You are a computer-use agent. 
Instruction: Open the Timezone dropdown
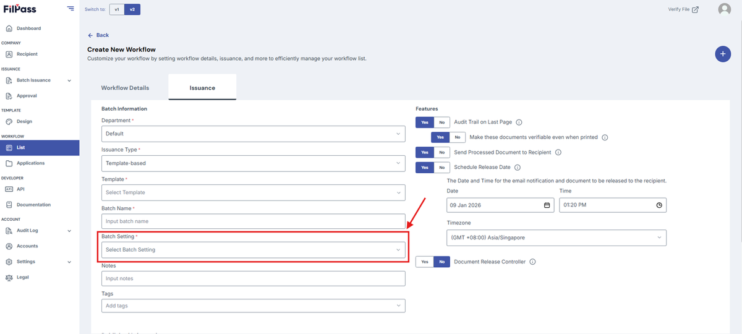pyautogui.click(x=556, y=238)
